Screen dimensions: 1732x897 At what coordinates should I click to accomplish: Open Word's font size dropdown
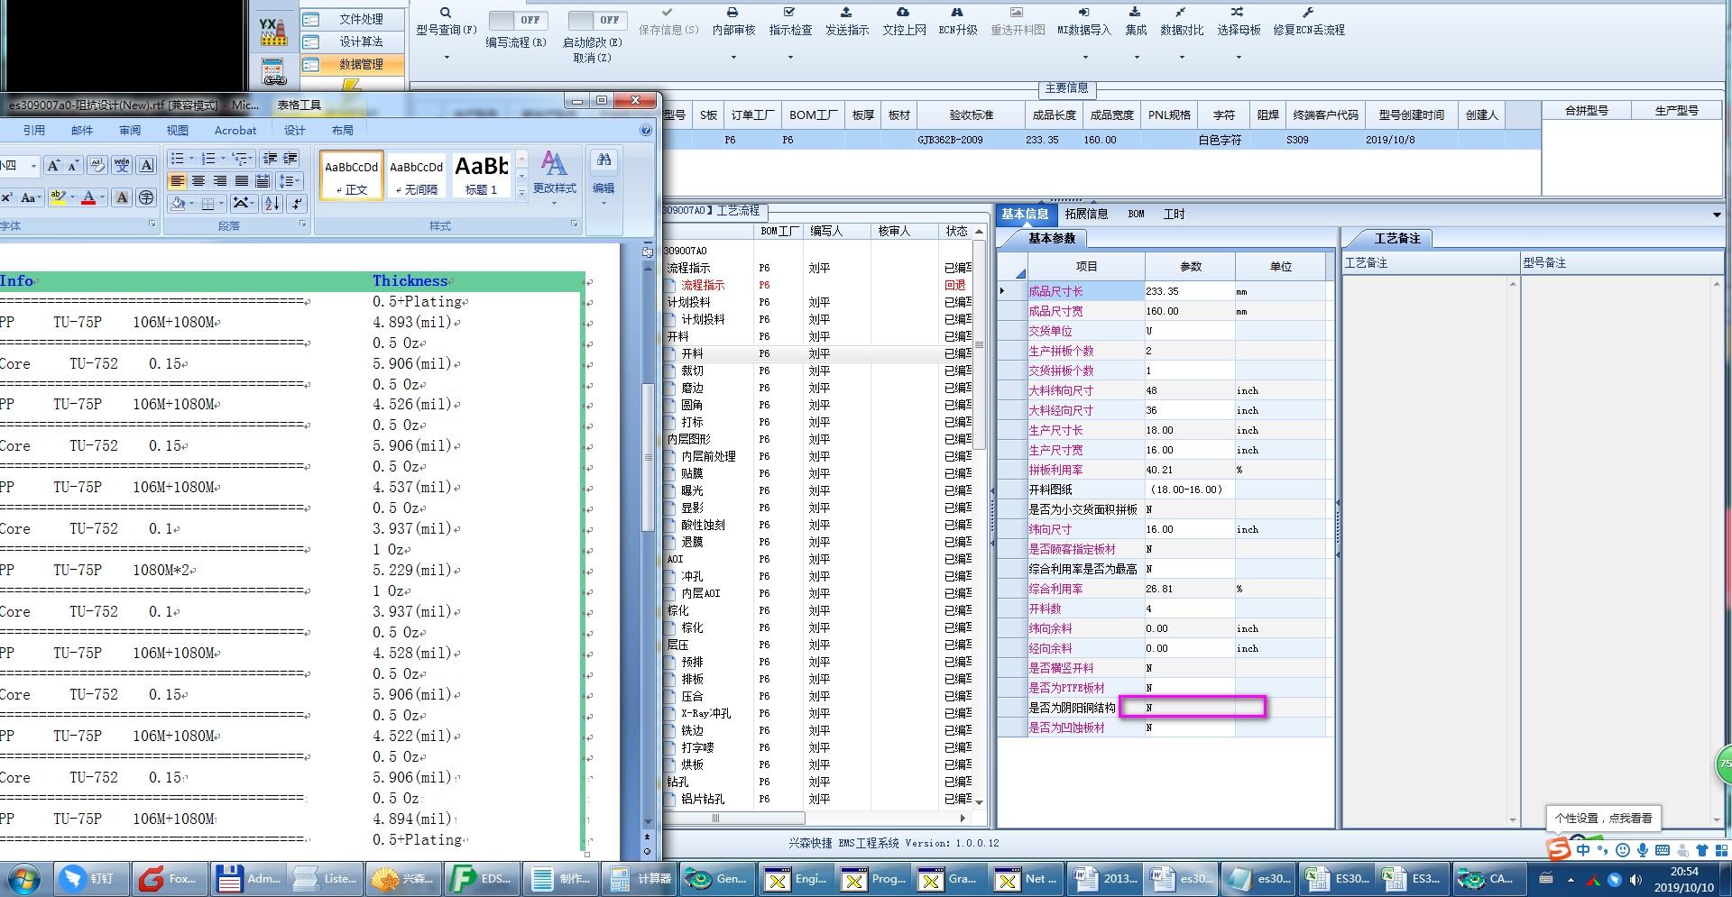[x=33, y=166]
